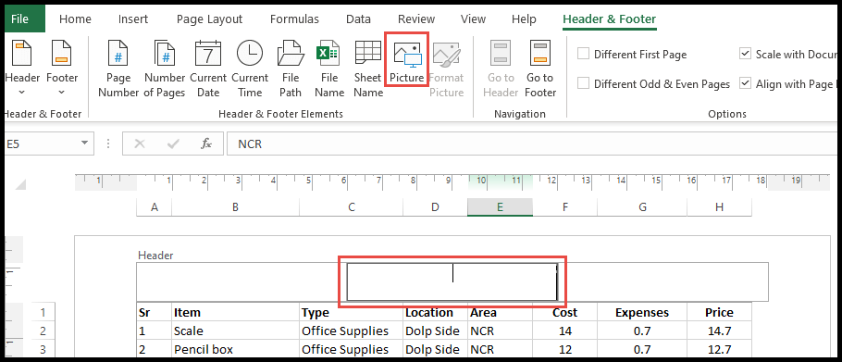Insert Current Date element
The height and width of the screenshot is (362, 842).
208,69
